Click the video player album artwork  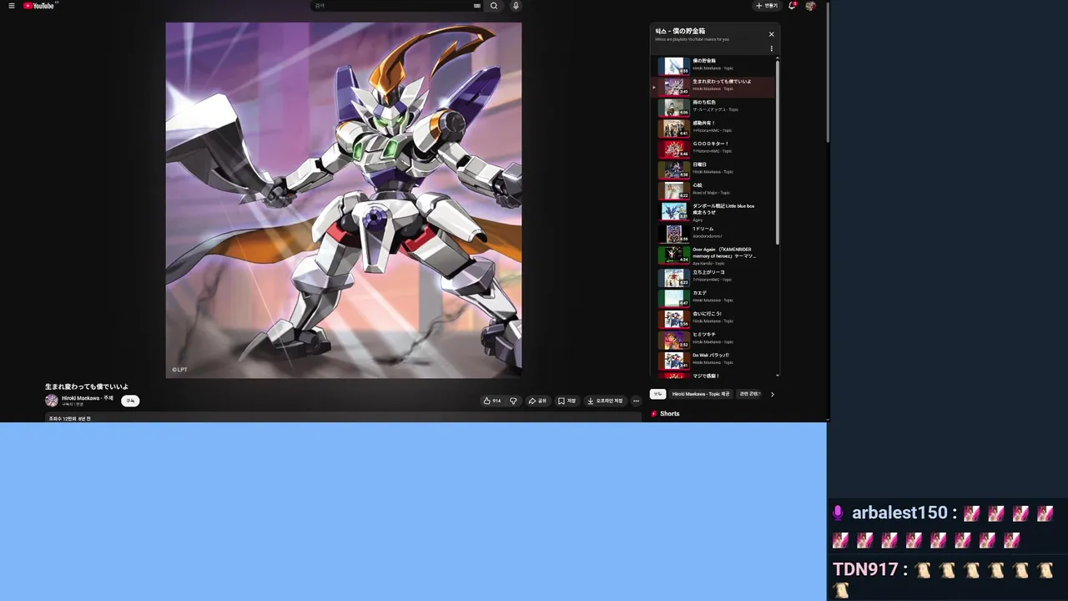pyautogui.click(x=343, y=200)
